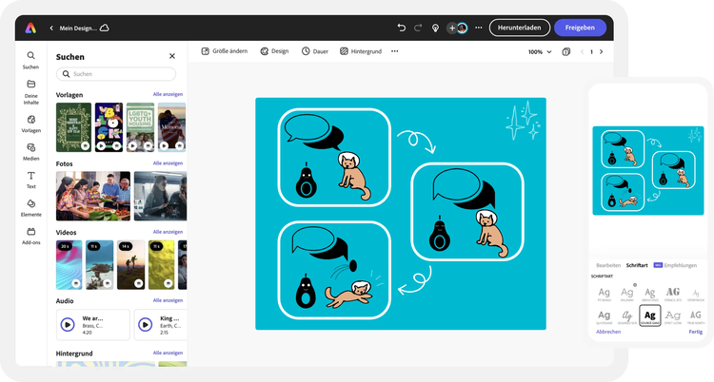714x382 pixels.
Task: Click Abbrechen on the phone panel
Action: tap(608, 332)
